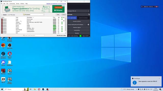Click OBS studio mode button
This screenshot has width=163, height=91.
(78, 28)
